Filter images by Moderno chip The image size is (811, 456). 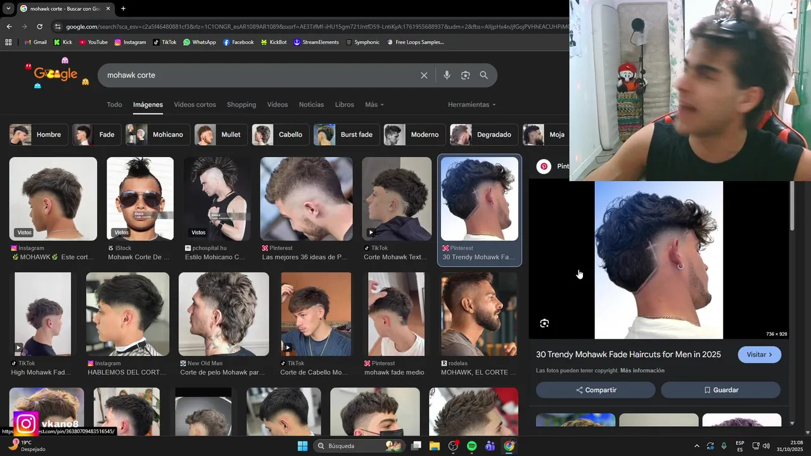tap(414, 135)
